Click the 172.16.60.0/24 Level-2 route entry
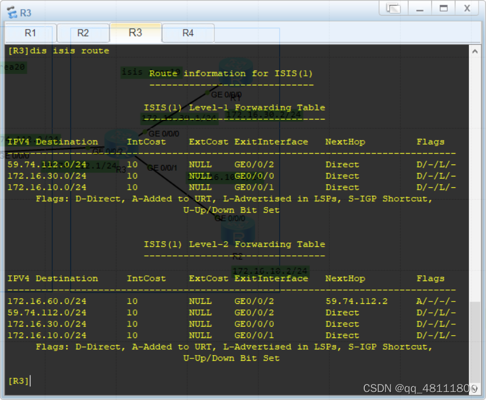Viewport: 486px width, 400px height. pos(47,301)
